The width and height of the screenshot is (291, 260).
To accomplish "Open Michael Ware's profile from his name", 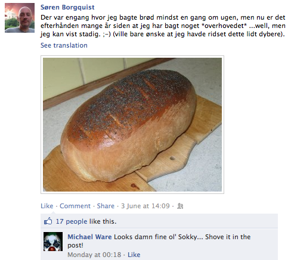I will point(89,237).
